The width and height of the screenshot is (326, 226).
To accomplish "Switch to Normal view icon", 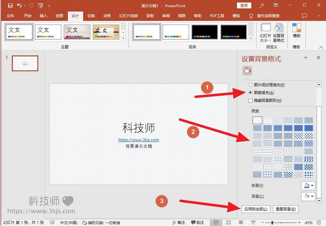I will click(216, 223).
